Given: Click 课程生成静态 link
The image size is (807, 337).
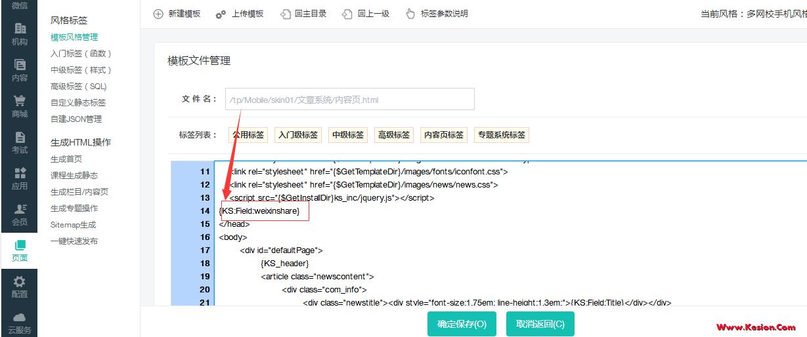Looking at the screenshot, I should [74, 176].
